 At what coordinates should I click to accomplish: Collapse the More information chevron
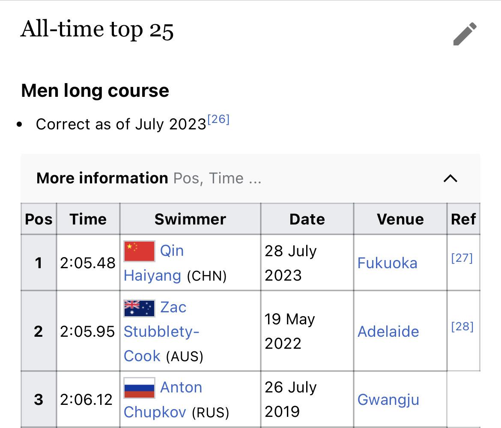tap(450, 178)
